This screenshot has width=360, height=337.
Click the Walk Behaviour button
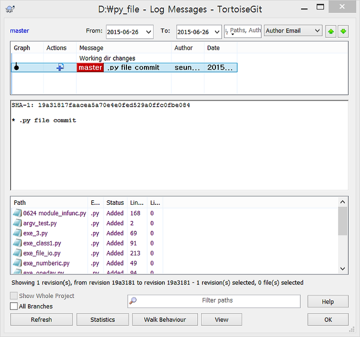(165, 319)
